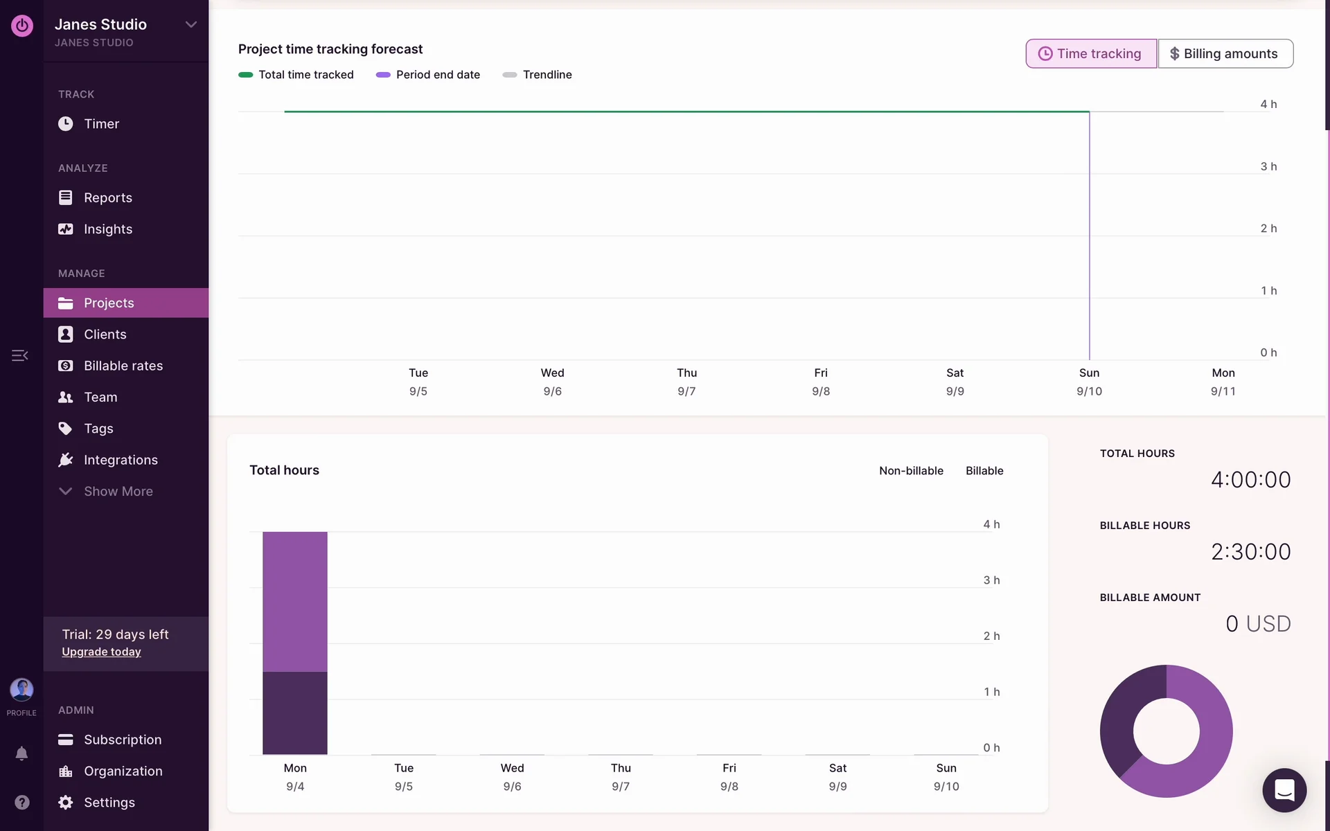Click the Harvest power logo icon
Screen dimensions: 1330x831
[x=21, y=26]
